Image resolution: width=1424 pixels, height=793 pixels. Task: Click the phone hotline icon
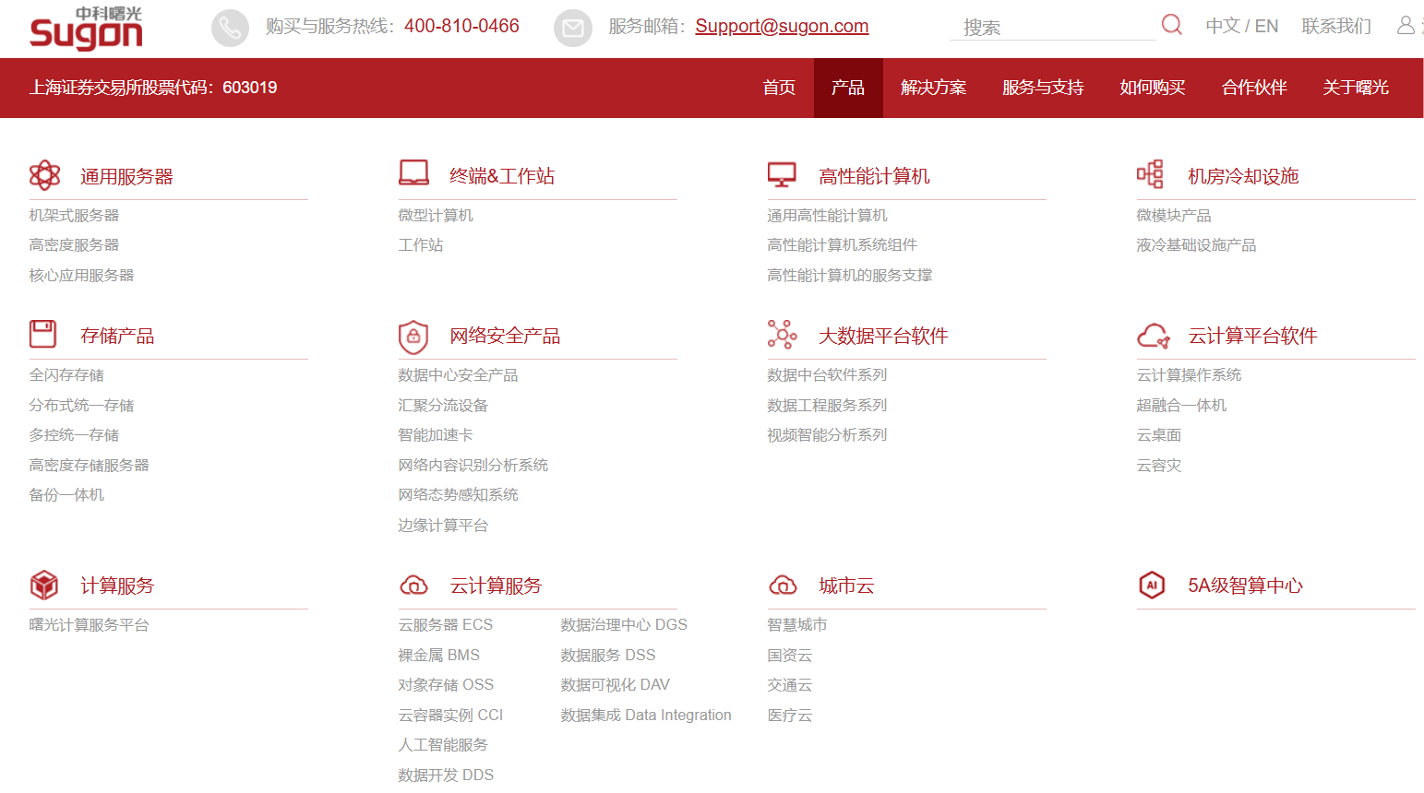[230, 28]
